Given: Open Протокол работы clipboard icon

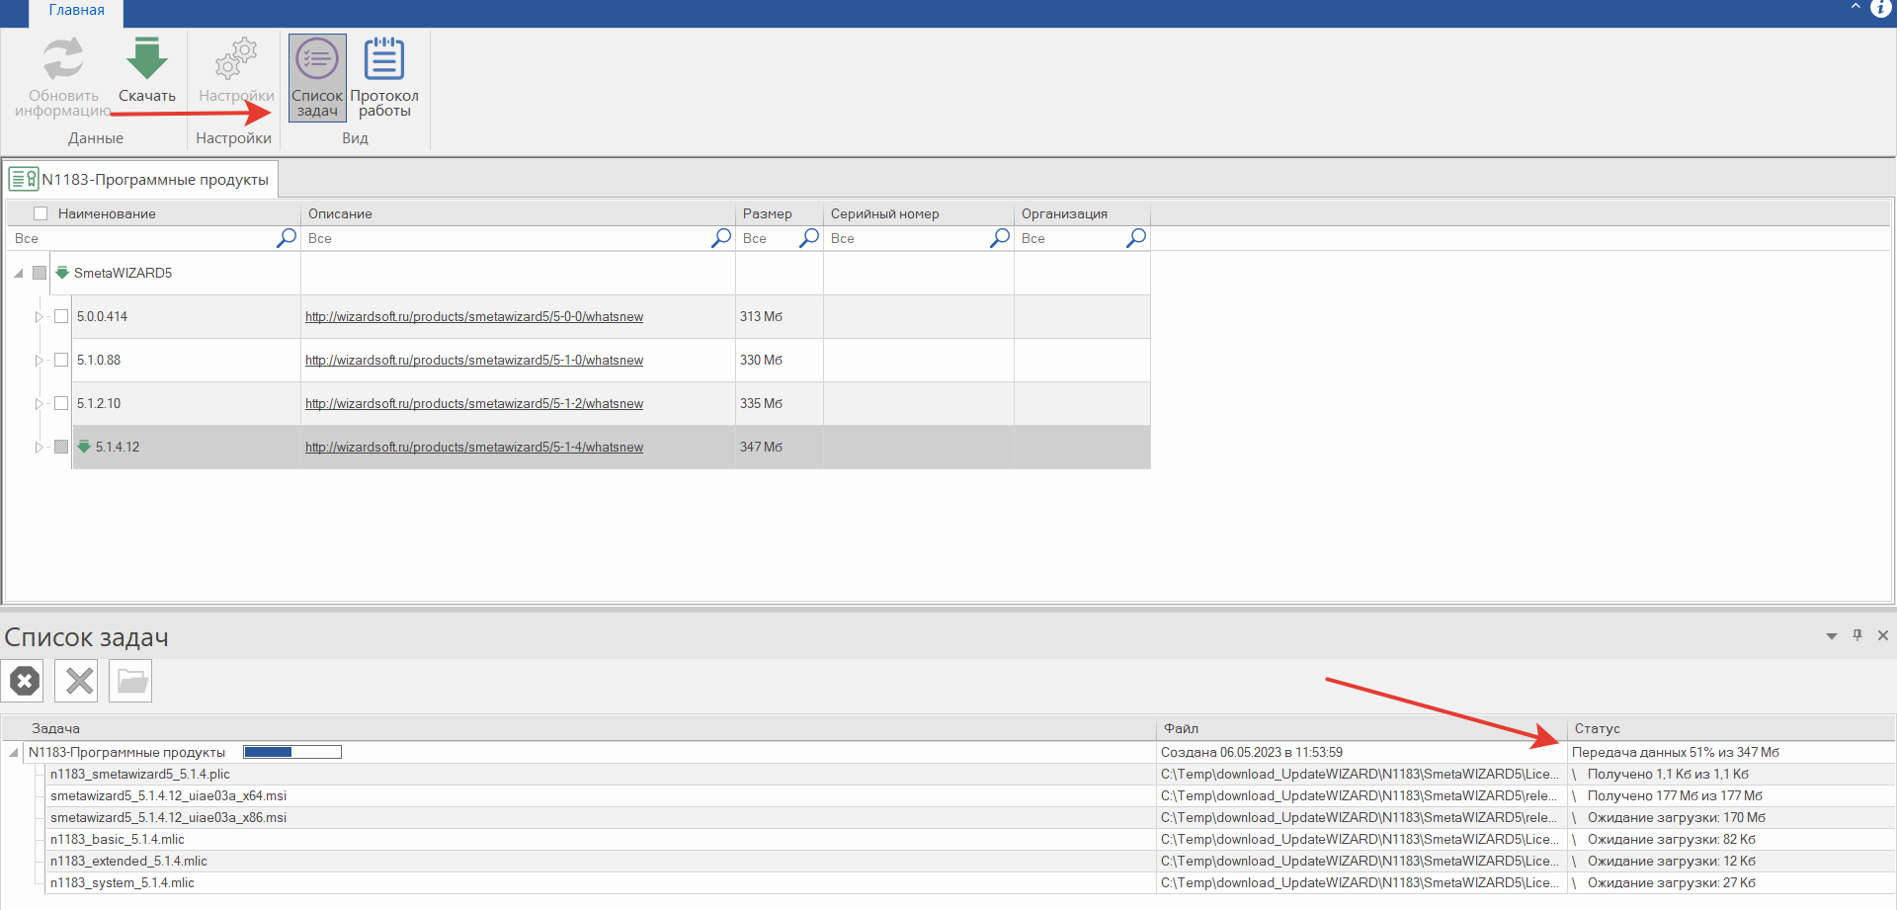Looking at the screenshot, I should pos(384,58).
